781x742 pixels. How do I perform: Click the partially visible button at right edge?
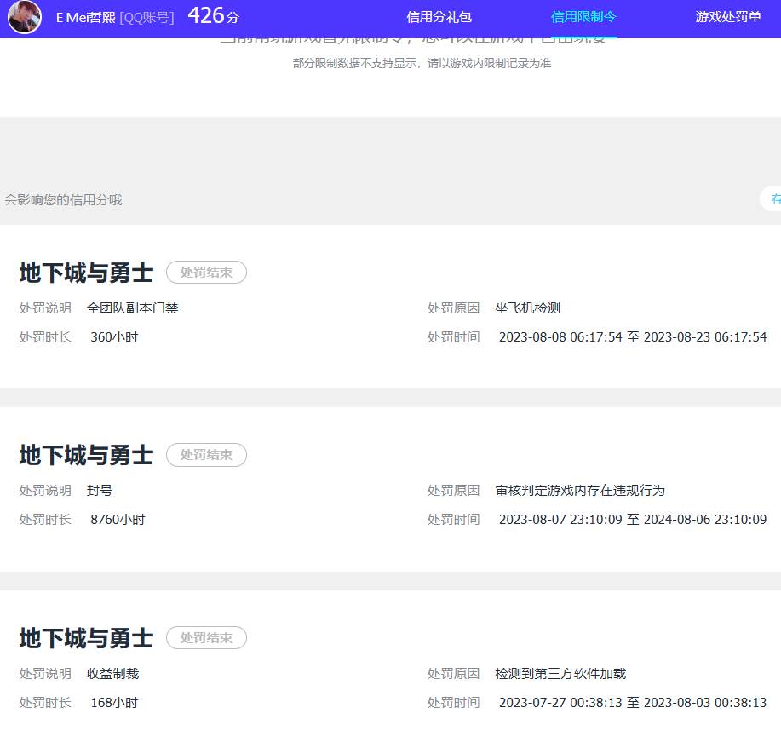pyautogui.click(x=772, y=199)
